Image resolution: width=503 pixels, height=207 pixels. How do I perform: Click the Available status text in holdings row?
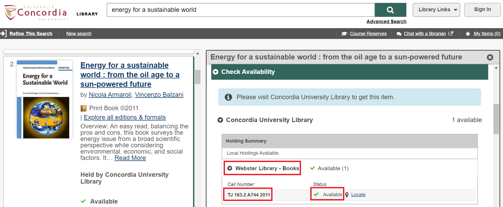pyautogui.click(x=332, y=195)
